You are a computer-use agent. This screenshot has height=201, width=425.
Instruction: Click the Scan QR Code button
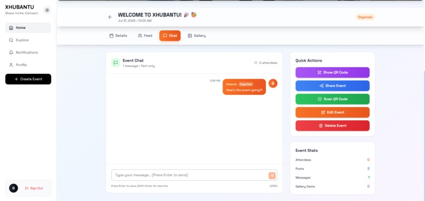pos(332,99)
